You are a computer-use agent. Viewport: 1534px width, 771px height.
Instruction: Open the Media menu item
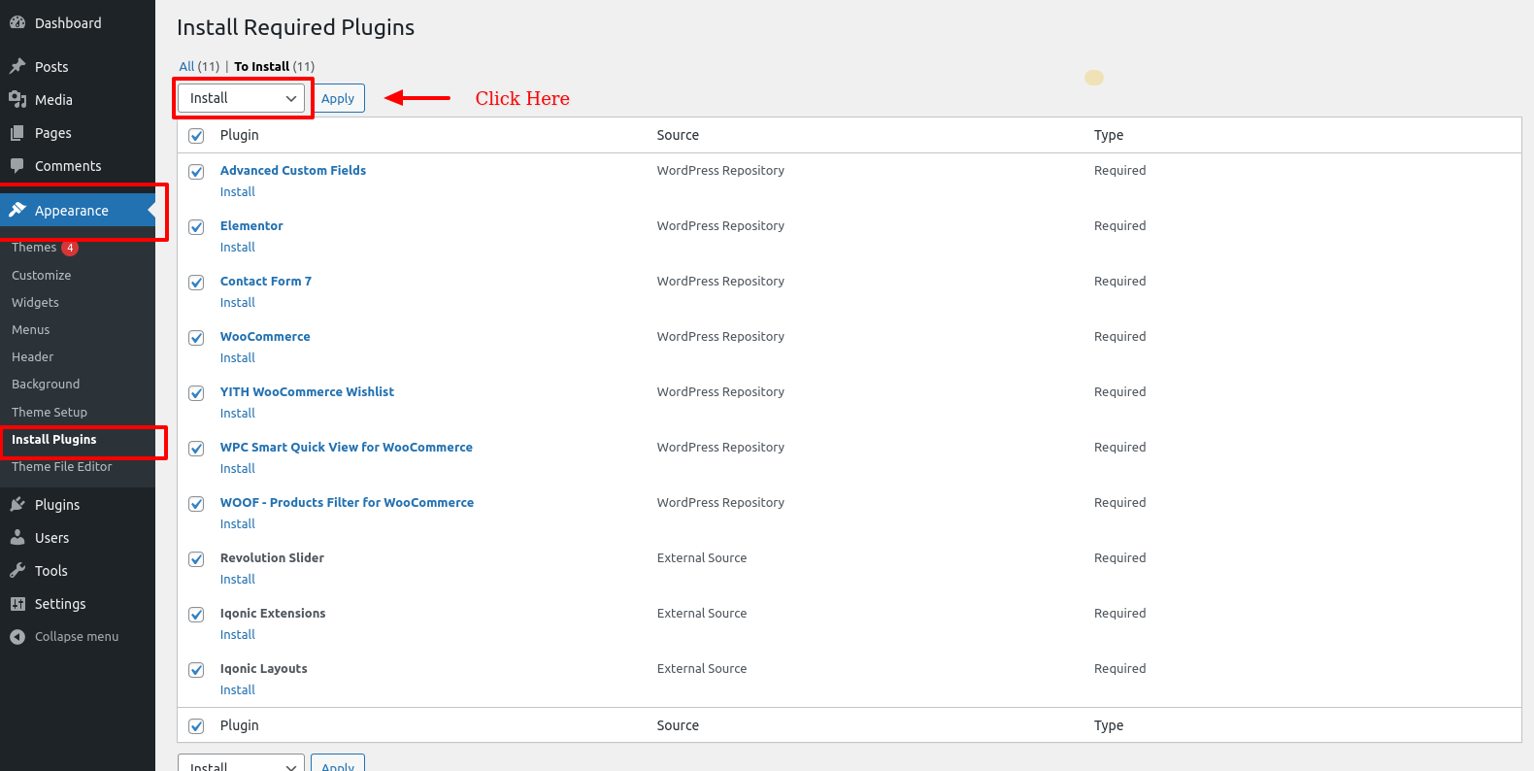point(78,99)
